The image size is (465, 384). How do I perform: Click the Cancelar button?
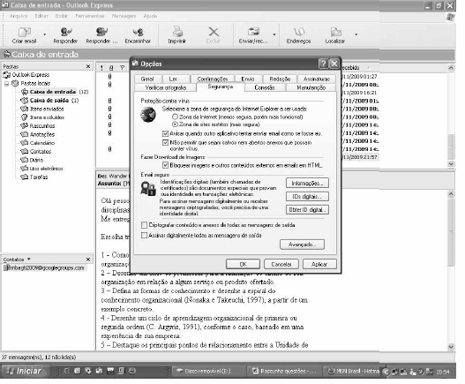coord(281,265)
